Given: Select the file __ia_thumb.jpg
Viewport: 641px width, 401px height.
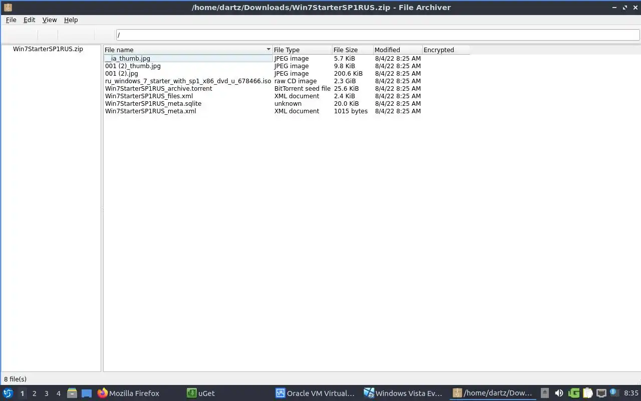Looking at the screenshot, I should [128, 59].
